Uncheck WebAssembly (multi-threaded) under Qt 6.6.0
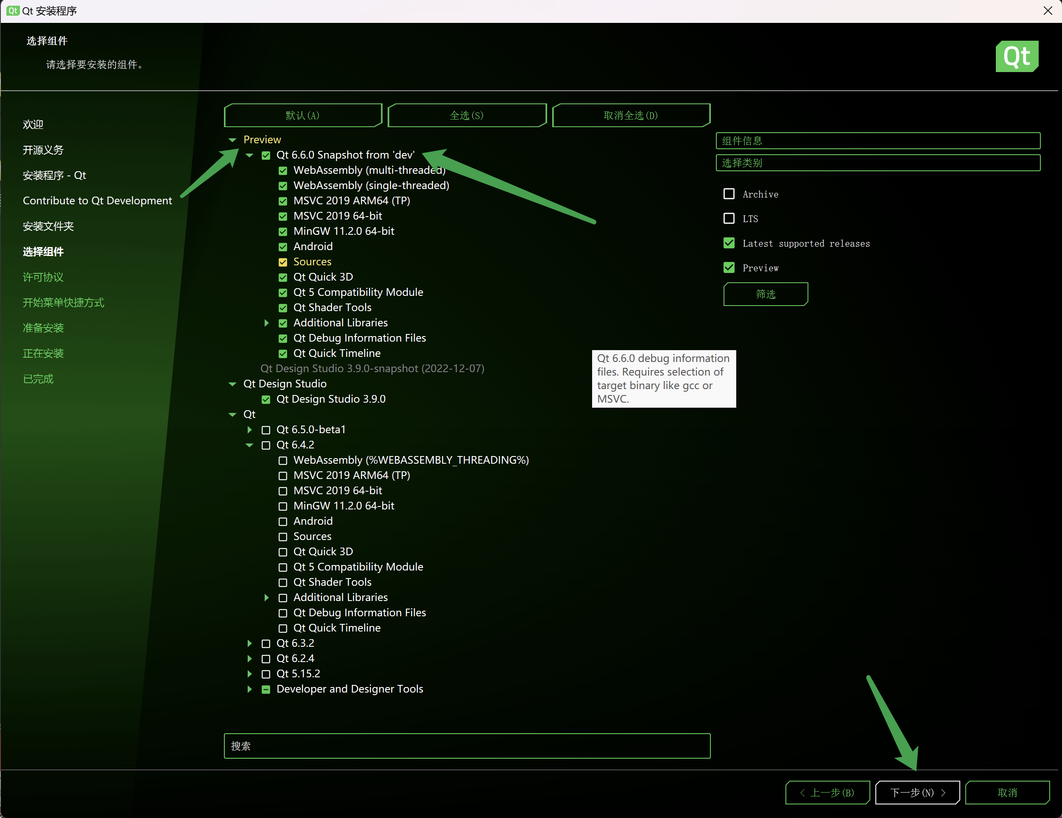Viewport: 1062px width, 818px height. 282,171
